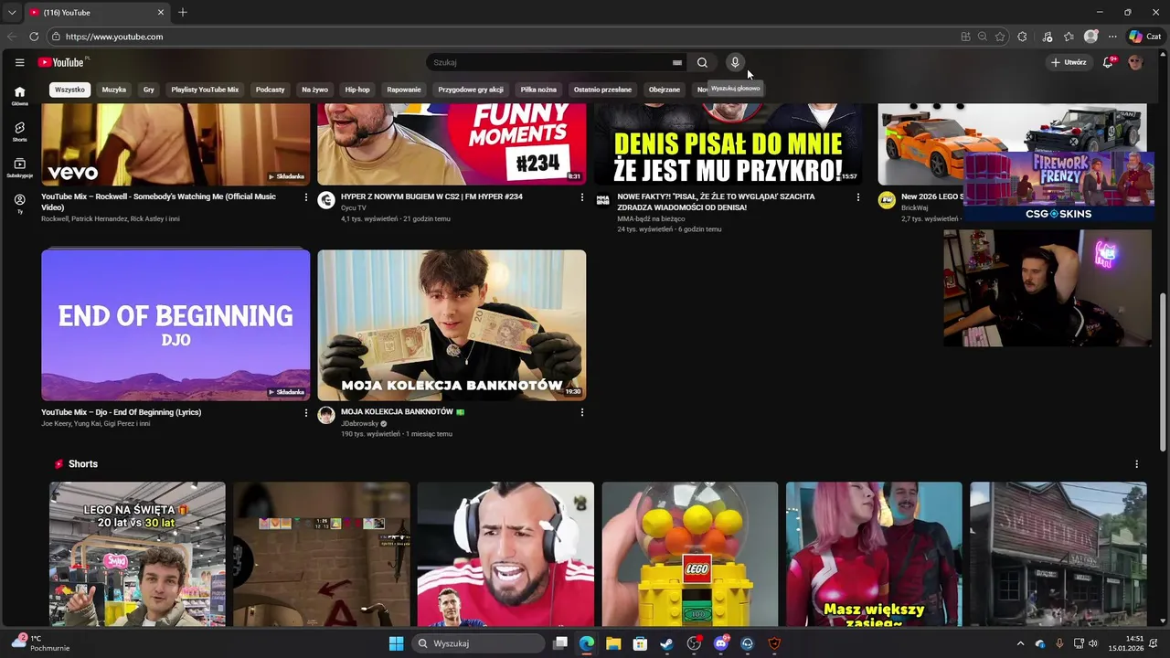Select the Obejrzane filter chip
Image resolution: width=1170 pixels, height=658 pixels.
coord(665,90)
